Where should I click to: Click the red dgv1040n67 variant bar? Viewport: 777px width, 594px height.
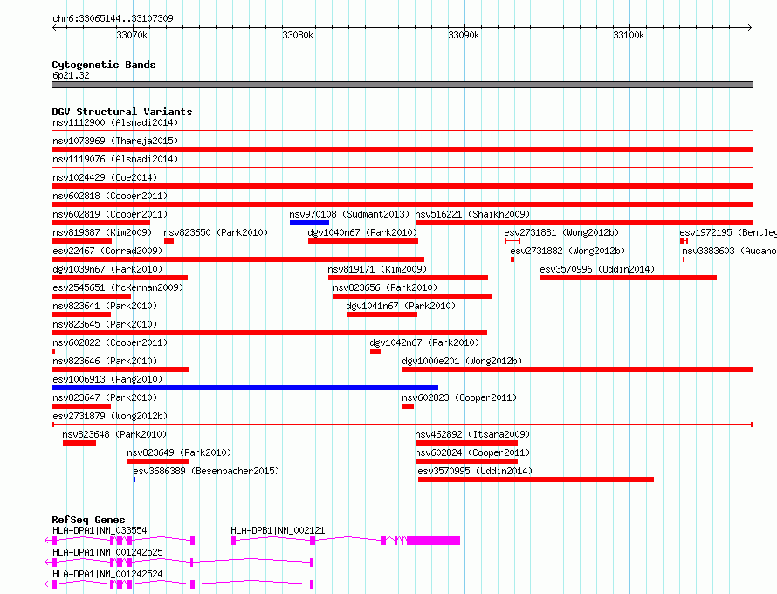tap(363, 241)
